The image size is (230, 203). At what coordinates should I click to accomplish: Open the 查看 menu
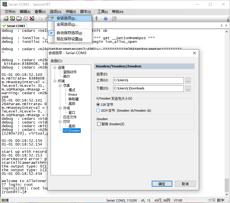[x=40, y=12]
